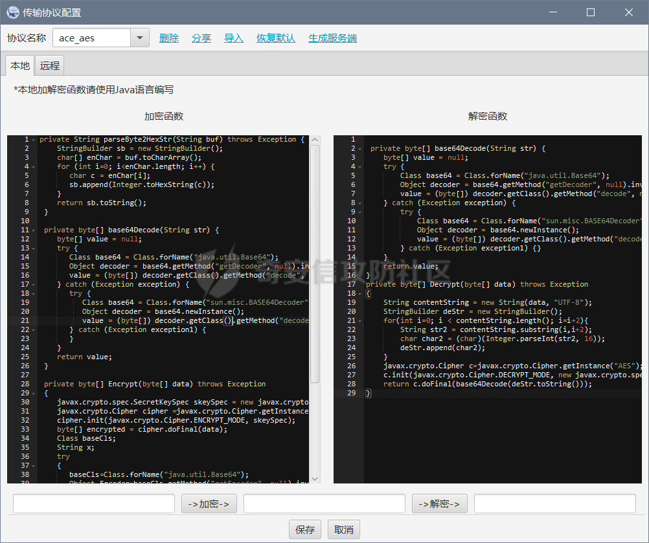Open the protocol name dropdown arrow
This screenshot has width=649, height=543.
(x=140, y=38)
